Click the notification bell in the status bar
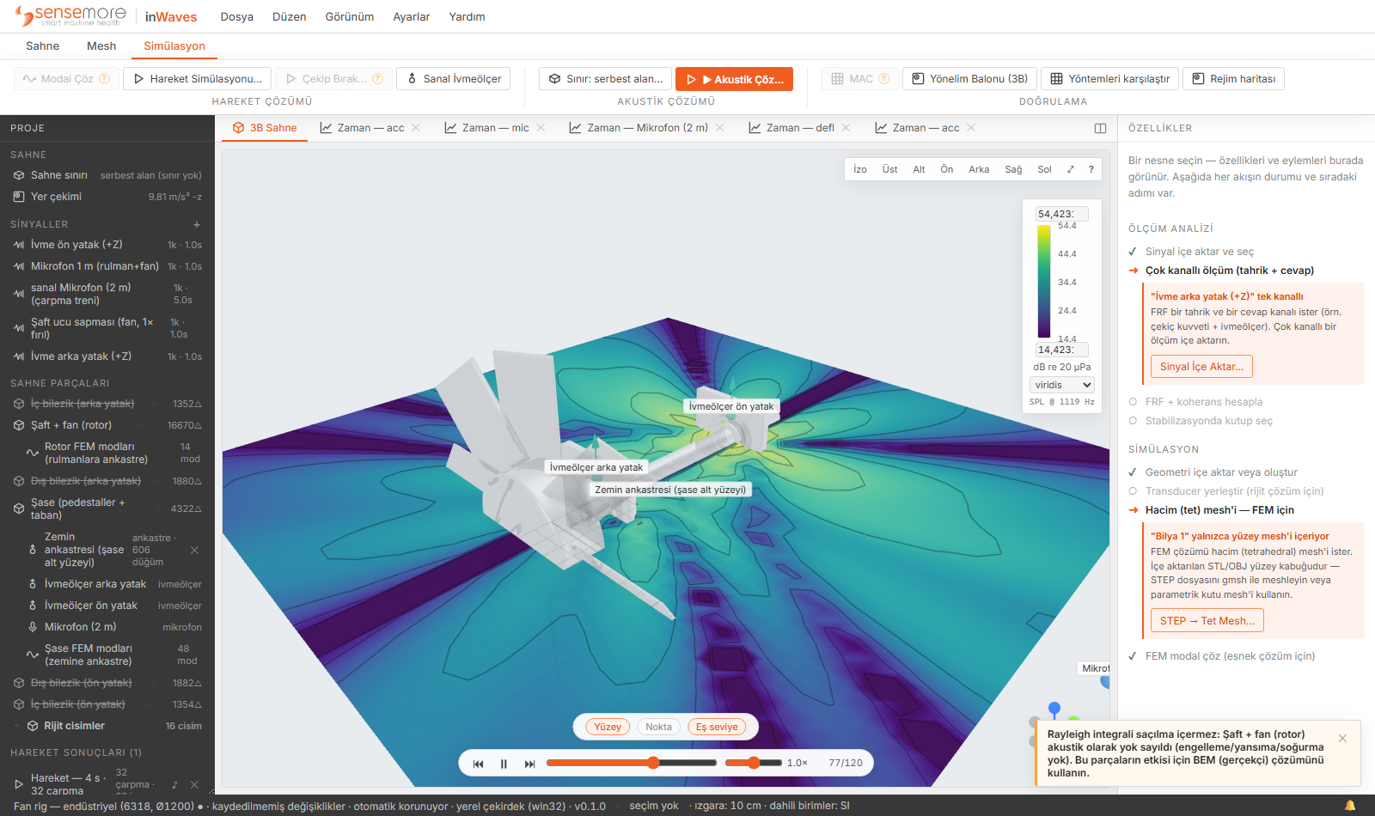The height and width of the screenshot is (816, 1375). pos(1350,806)
